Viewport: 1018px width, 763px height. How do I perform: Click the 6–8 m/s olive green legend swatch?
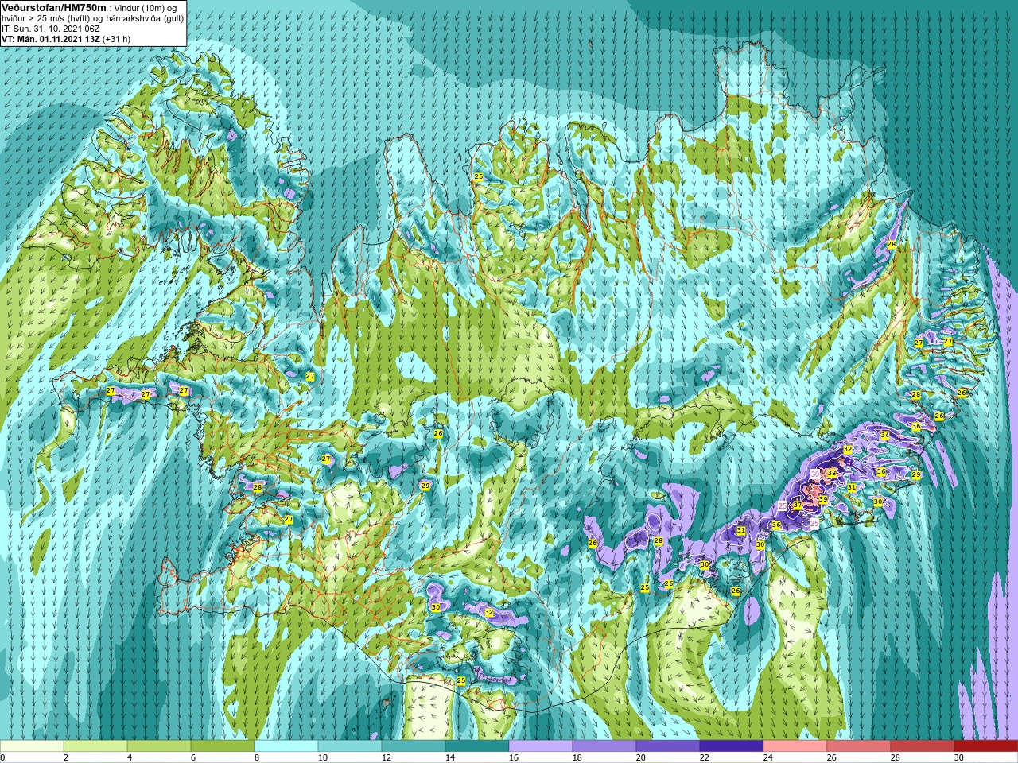223,746
